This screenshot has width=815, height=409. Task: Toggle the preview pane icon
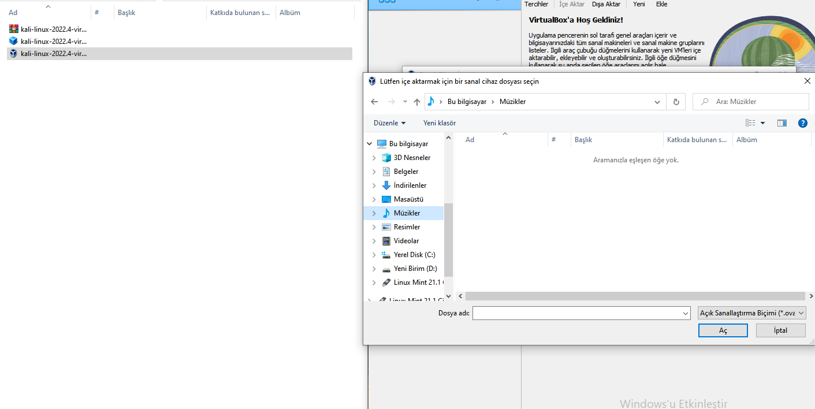(782, 123)
